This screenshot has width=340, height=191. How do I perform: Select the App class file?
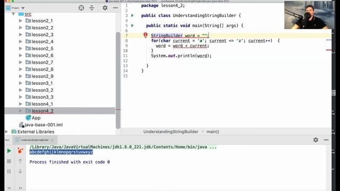[x=36, y=118]
